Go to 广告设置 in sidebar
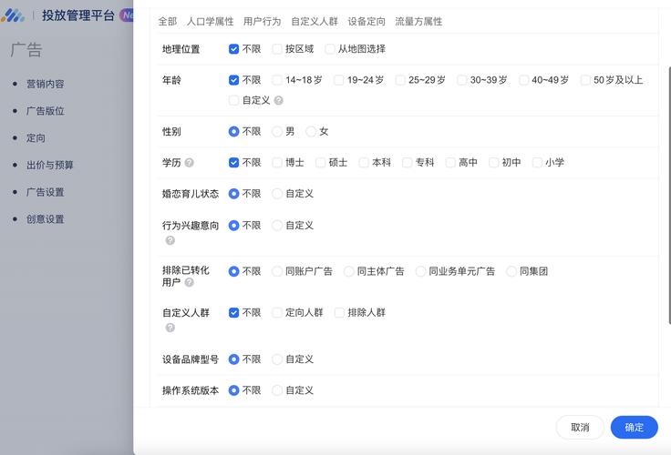671x455 pixels. [x=45, y=192]
